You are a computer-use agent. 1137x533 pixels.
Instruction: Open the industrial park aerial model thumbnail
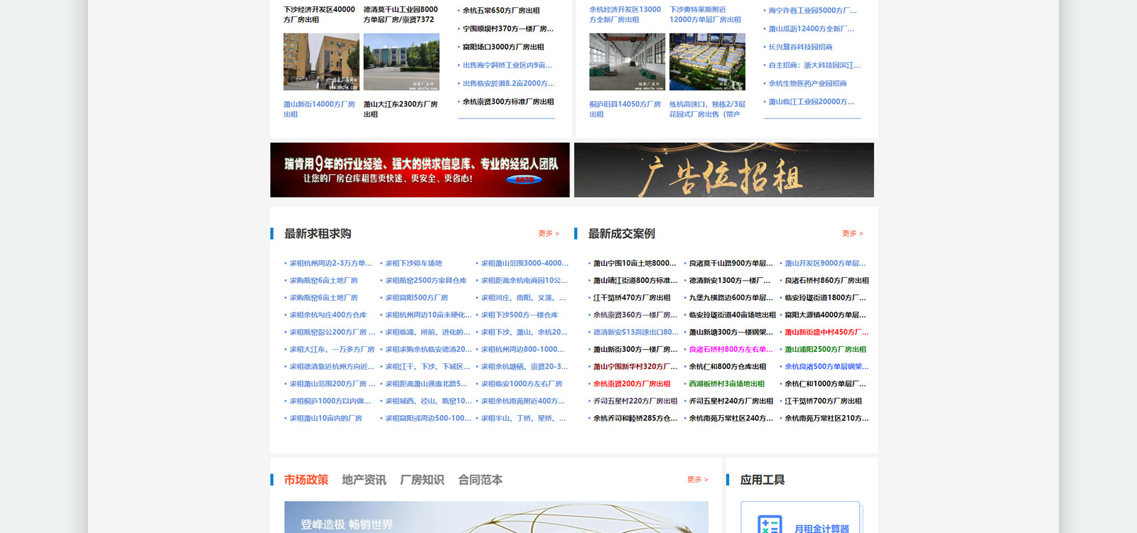pyautogui.click(x=707, y=62)
